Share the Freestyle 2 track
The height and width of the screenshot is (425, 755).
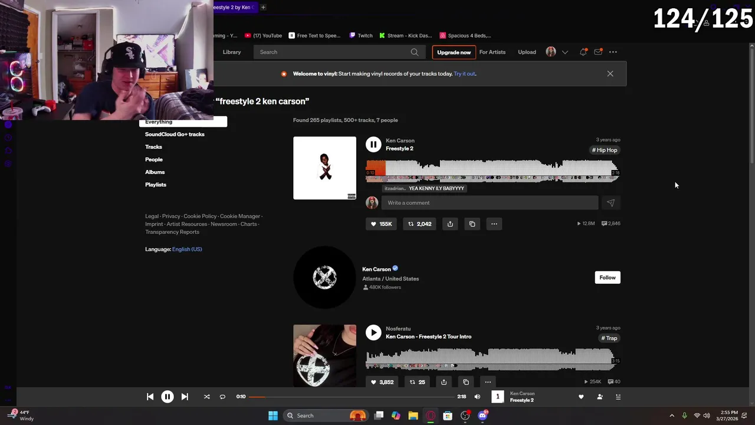coord(450,224)
